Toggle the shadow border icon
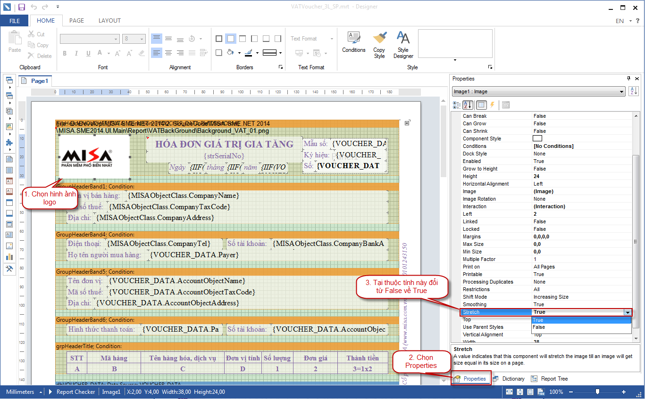645x399 pixels. tap(218, 53)
